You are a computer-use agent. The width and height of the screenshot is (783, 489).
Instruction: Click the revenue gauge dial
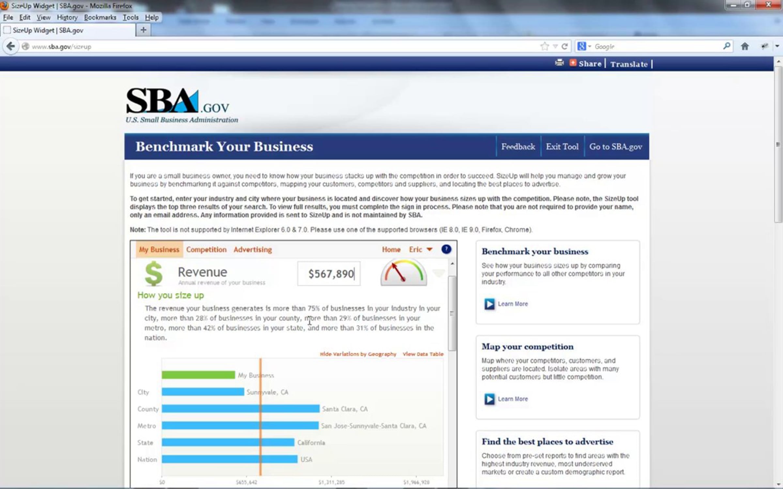click(404, 273)
